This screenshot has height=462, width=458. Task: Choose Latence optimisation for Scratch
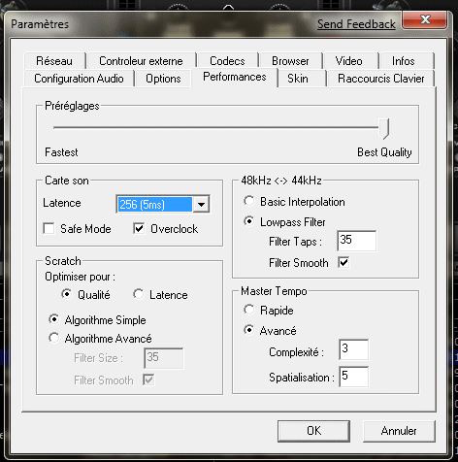[139, 294]
